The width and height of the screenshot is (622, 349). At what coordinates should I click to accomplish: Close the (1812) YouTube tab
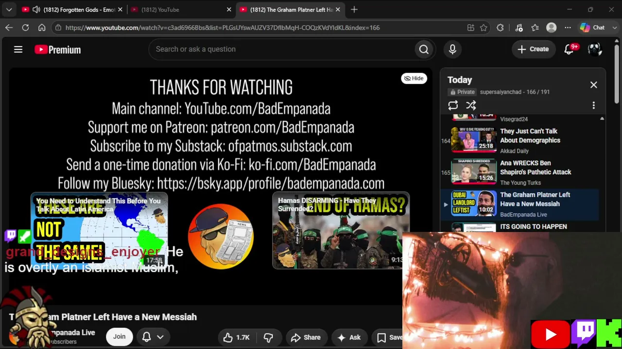(229, 10)
